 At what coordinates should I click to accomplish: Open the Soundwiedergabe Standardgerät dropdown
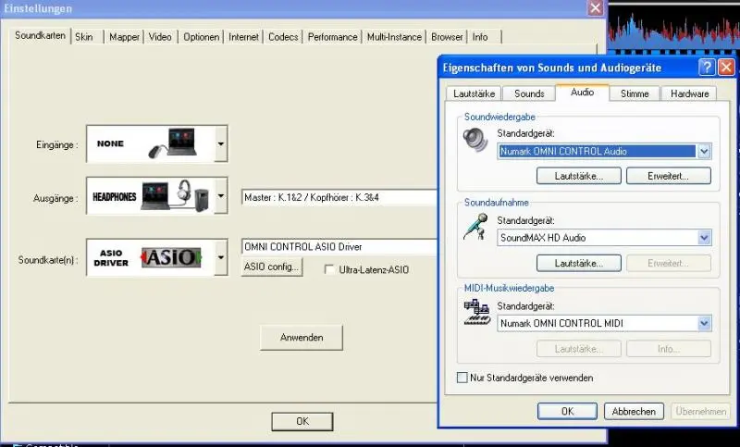(x=704, y=151)
